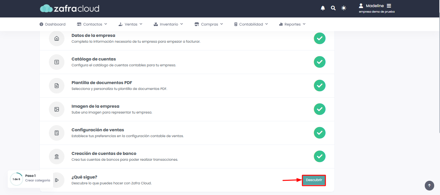Open 'Plantilla de documentos PDF' step title
Screen dimensions: 440x195
[x=102, y=83]
